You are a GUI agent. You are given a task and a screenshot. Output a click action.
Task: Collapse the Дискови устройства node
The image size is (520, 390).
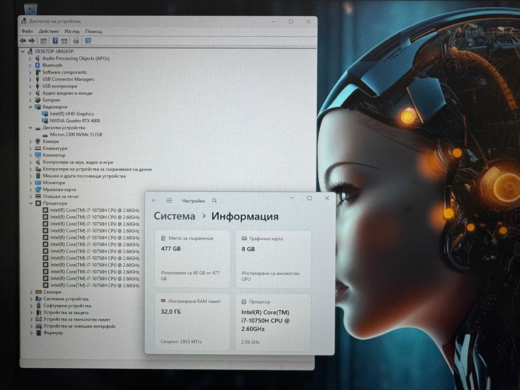pos(30,128)
